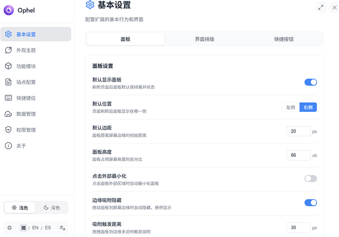Screen dimensions: 339x237
Task: Change language to EN
Action: point(35,228)
